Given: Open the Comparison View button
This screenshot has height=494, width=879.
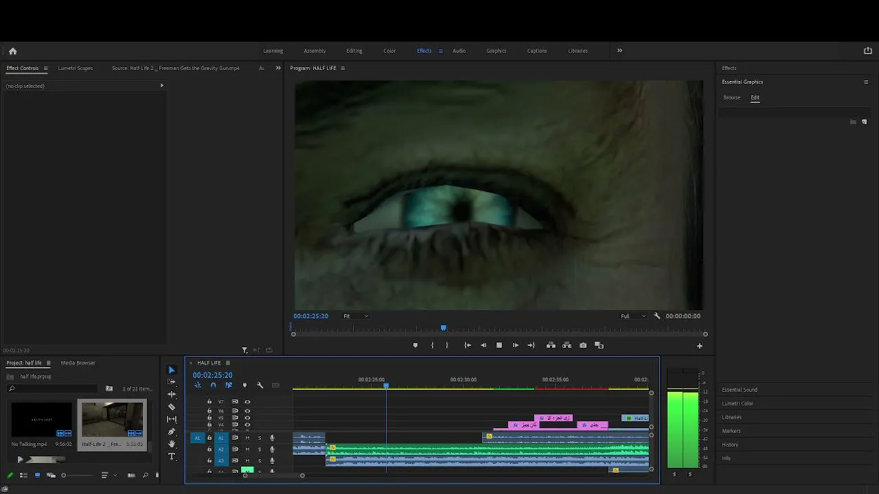Looking at the screenshot, I should pos(599,345).
